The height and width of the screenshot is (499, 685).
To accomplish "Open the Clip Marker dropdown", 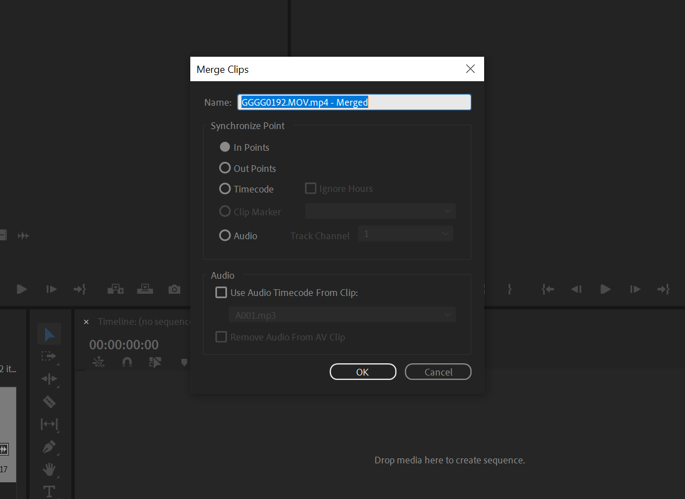I will (x=380, y=211).
